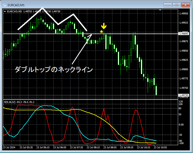
Task: Click the -50 indicator scale level
Action: 180,135
